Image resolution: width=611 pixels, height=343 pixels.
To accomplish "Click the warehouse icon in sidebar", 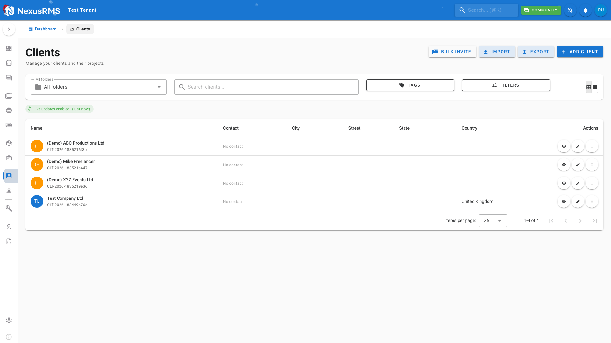I will coord(9,158).
